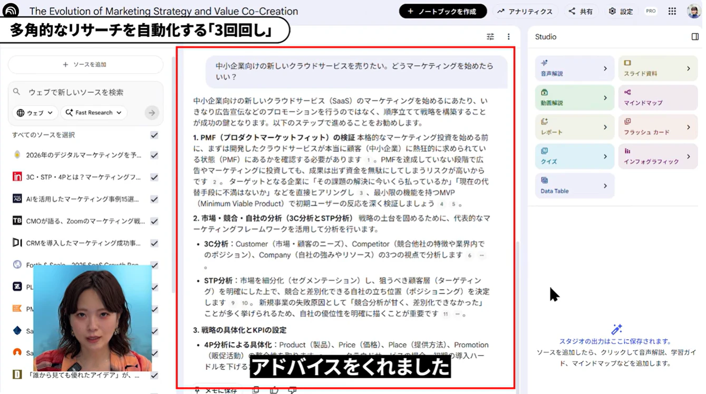Open the chat three-dot more menu
The height and width of the screenshot is (394, 706).
[x=509, y=37]
